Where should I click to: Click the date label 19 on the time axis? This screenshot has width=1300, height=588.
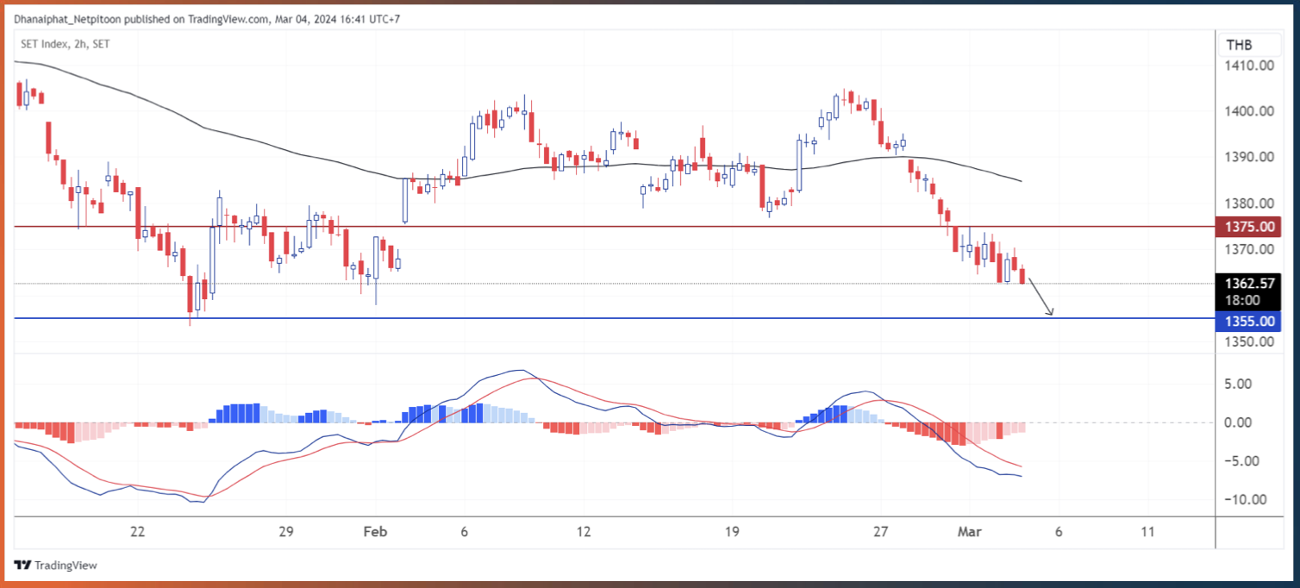coord(733,532)
